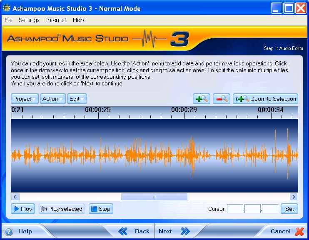Viewport: 309px width, 240px height.
Task: Go Back to previous step
Action: [x=134, y=231]
